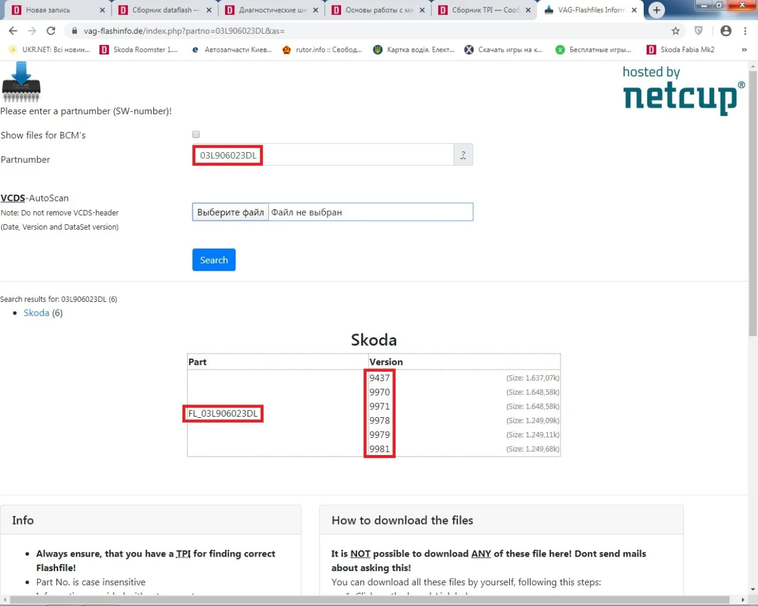This screenshot has width=758, height=606.
Task: Show more bookmarks chevron
Action: coord(744,50)
